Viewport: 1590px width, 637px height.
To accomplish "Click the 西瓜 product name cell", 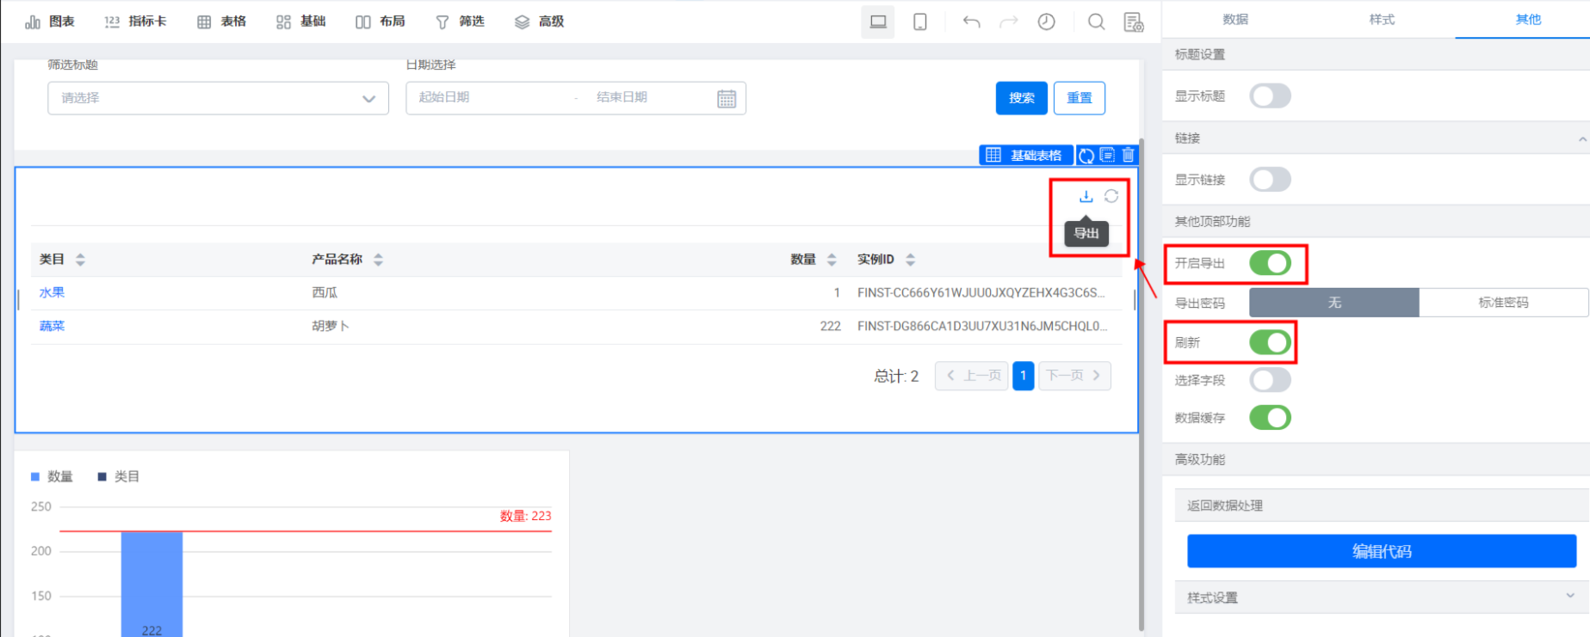I will (x=325, y=292).
